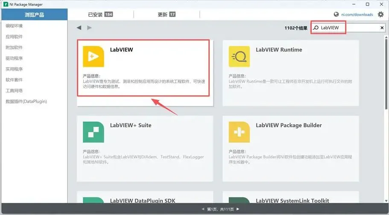Open the LabVIEW Runtime product icon
Image resolution: width=389 pixels, height=215 pixels.
coord(239,56)
